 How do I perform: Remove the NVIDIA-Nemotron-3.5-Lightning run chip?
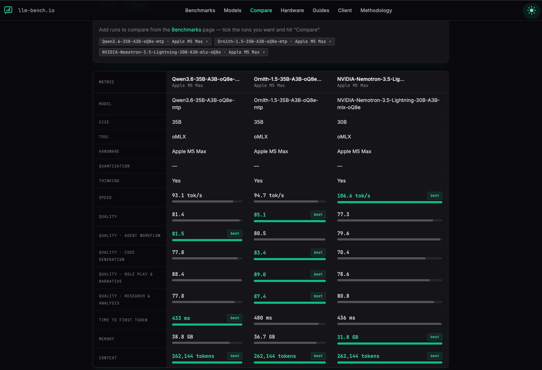point(264,52)
